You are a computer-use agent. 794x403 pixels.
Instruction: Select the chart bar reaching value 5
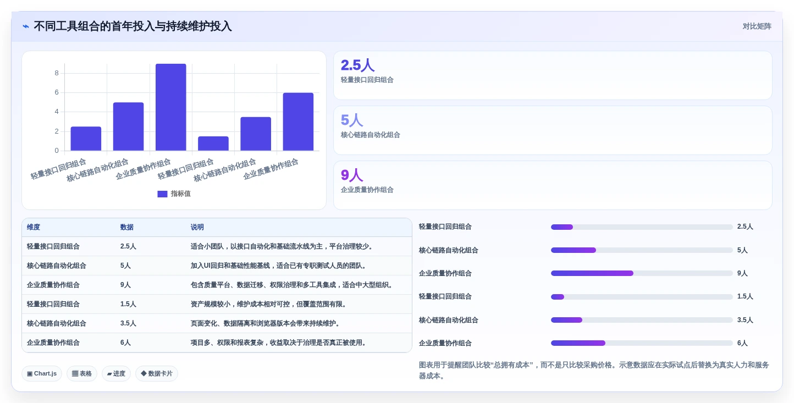(x=128, y=126)
